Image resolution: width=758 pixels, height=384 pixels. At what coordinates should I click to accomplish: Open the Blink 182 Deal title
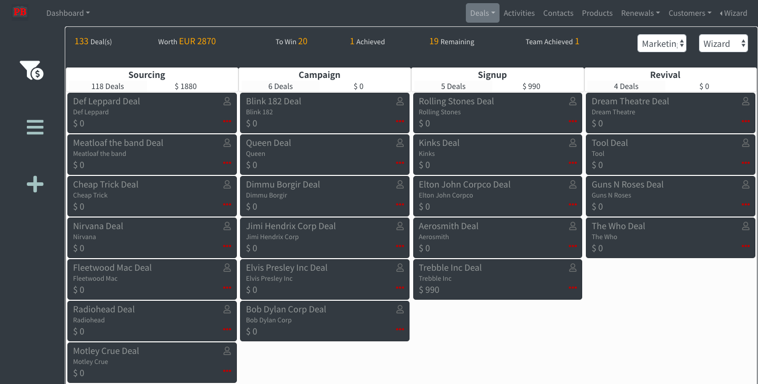(274, 101)
